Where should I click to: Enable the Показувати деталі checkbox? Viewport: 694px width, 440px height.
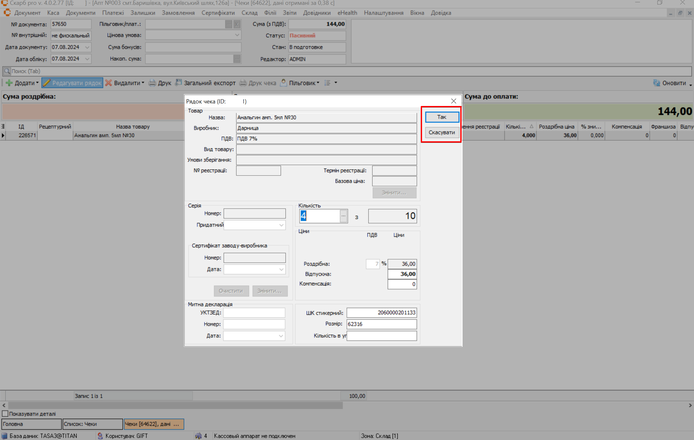[5, 414]
